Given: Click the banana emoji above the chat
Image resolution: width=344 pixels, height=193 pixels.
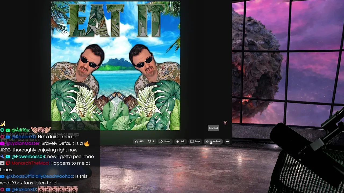Looking at the screenshot, I should point(3,124).
